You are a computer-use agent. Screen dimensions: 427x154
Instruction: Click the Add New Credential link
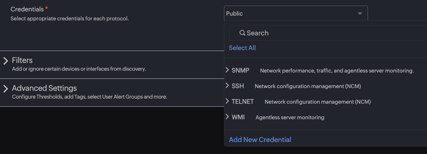(260, 140)
